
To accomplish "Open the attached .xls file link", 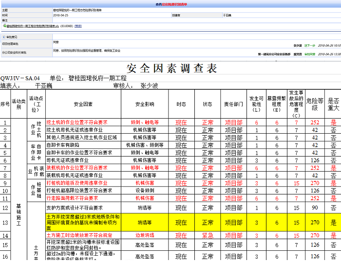I will pyautogui.click(x=33, y=26).
